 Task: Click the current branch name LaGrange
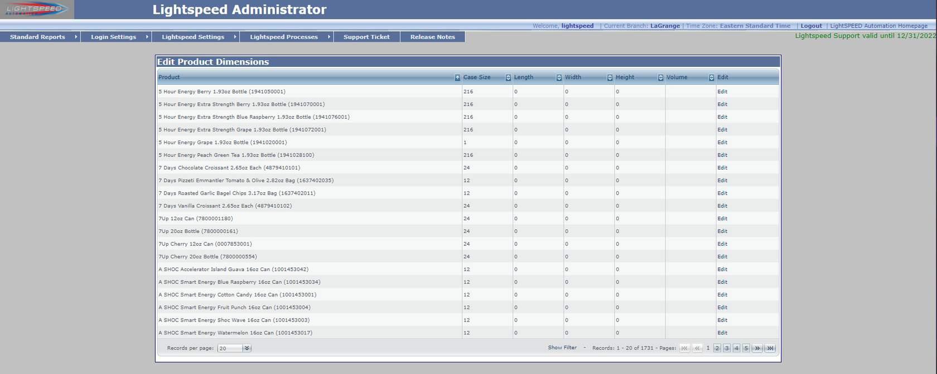click(x=665, y=26)
